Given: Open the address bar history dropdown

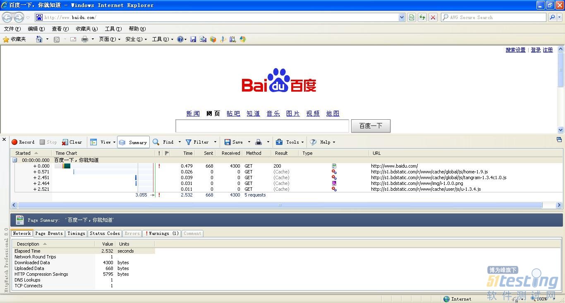Looking at the screenshot, I should coord(402,17).
